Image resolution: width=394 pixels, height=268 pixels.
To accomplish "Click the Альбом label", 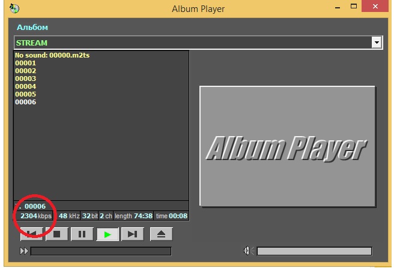I will click(32, 27).
